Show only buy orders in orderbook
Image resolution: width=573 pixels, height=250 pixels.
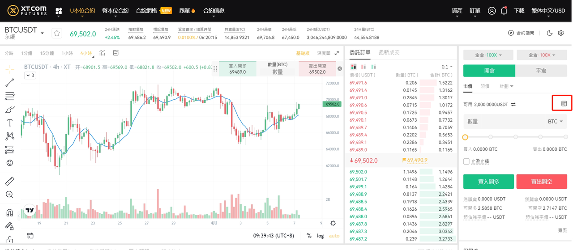[x=373, y=67]
